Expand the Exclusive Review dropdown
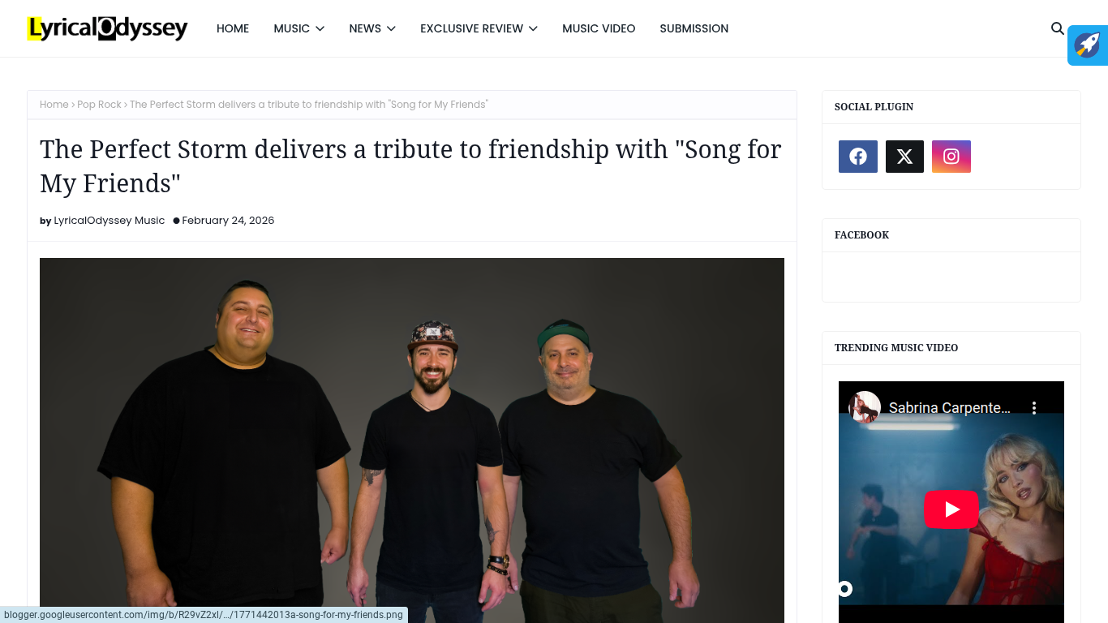The image size is (1108, 623). (x=479, y=28)
